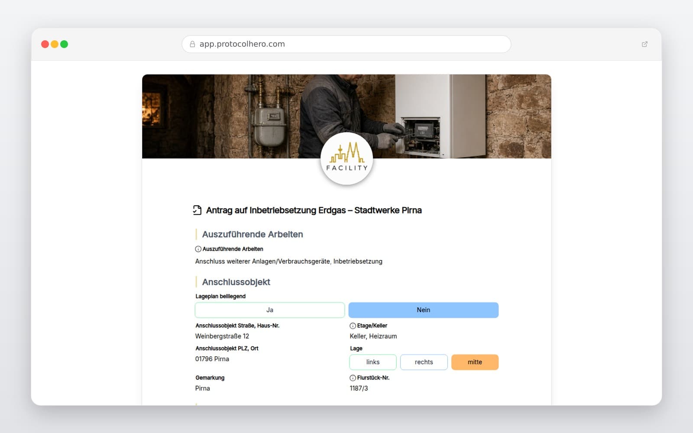Click the Lageplan beiliegend label
The image size is (693, 433).
[220, 296]
